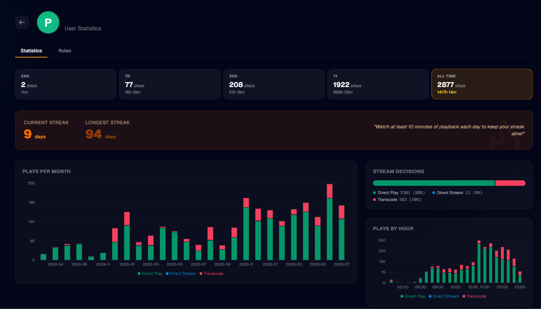Switch to the Rules tab
Screen dimensions: 541x309
65,51
